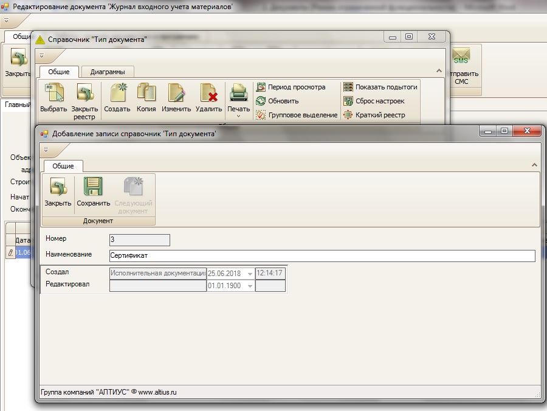Click Отправить СМС icon in journal window
The image size is (547, 411).
pos(461,57)
